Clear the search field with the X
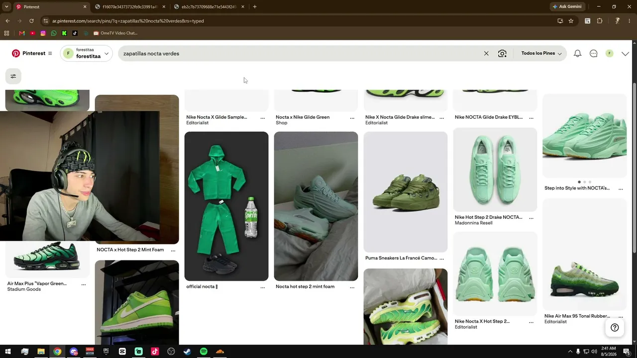This screenshot has width=637, height=358. pos(486,53)
